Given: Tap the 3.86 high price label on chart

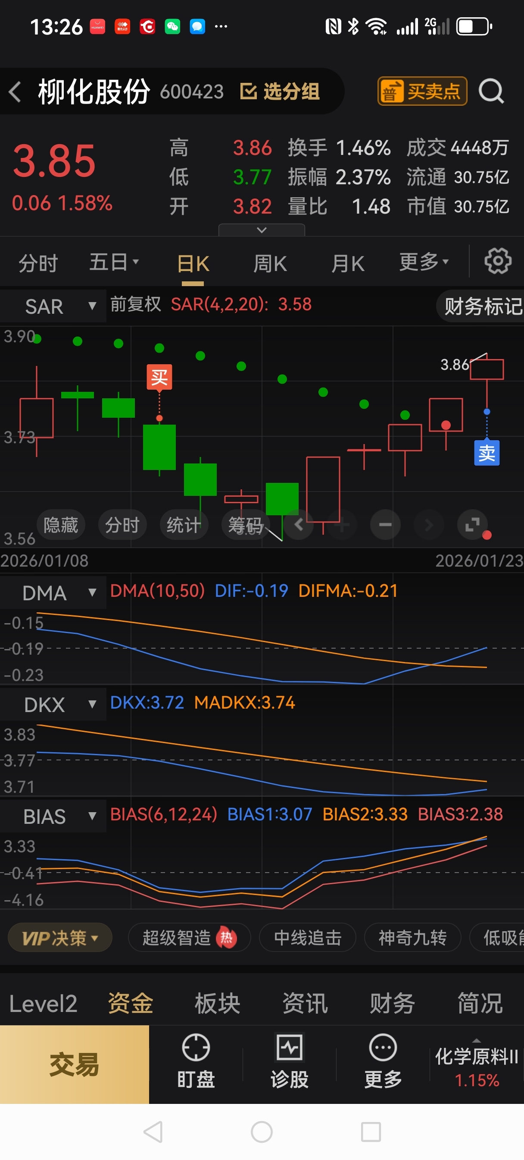Looking at the screenshot, I should [x=455, y=364].
